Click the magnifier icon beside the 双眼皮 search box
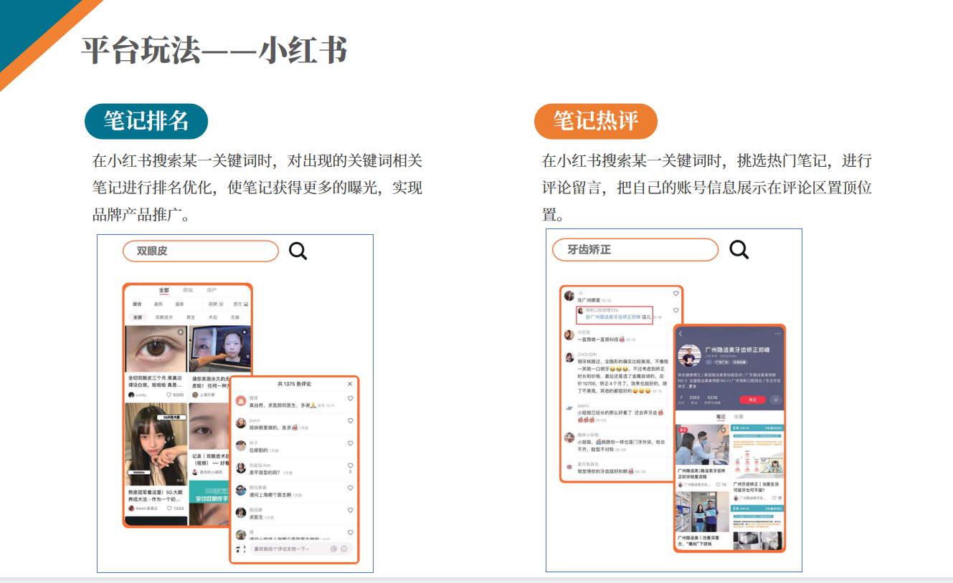 (x=298, y=250)
